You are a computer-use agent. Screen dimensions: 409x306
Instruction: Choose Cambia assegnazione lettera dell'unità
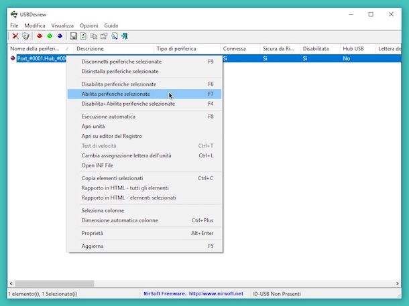[145, 155]
